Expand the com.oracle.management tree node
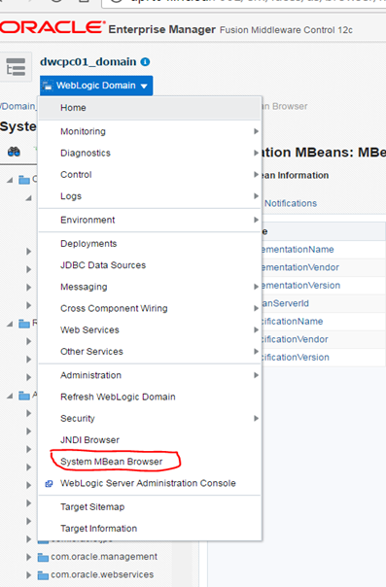This screenshot has width=386, height=587. [x=28, y=557]
